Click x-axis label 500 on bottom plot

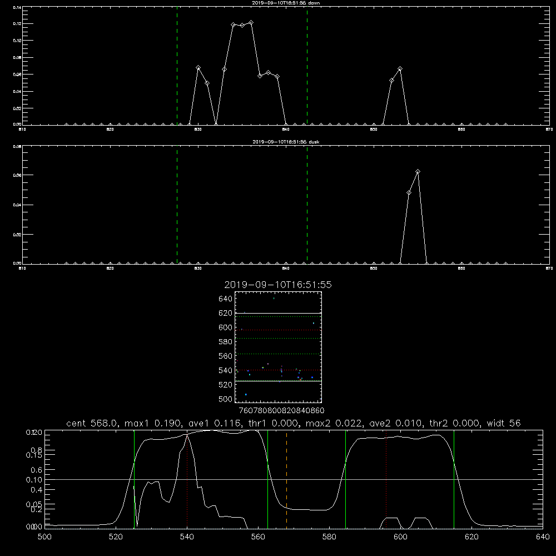pyautogui.click(x=44, y=537)
